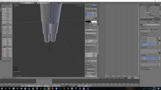This screenshot has width=161, height=90.
Task: Click the black Stroke color swatch
Action: (x=88, y=22)
